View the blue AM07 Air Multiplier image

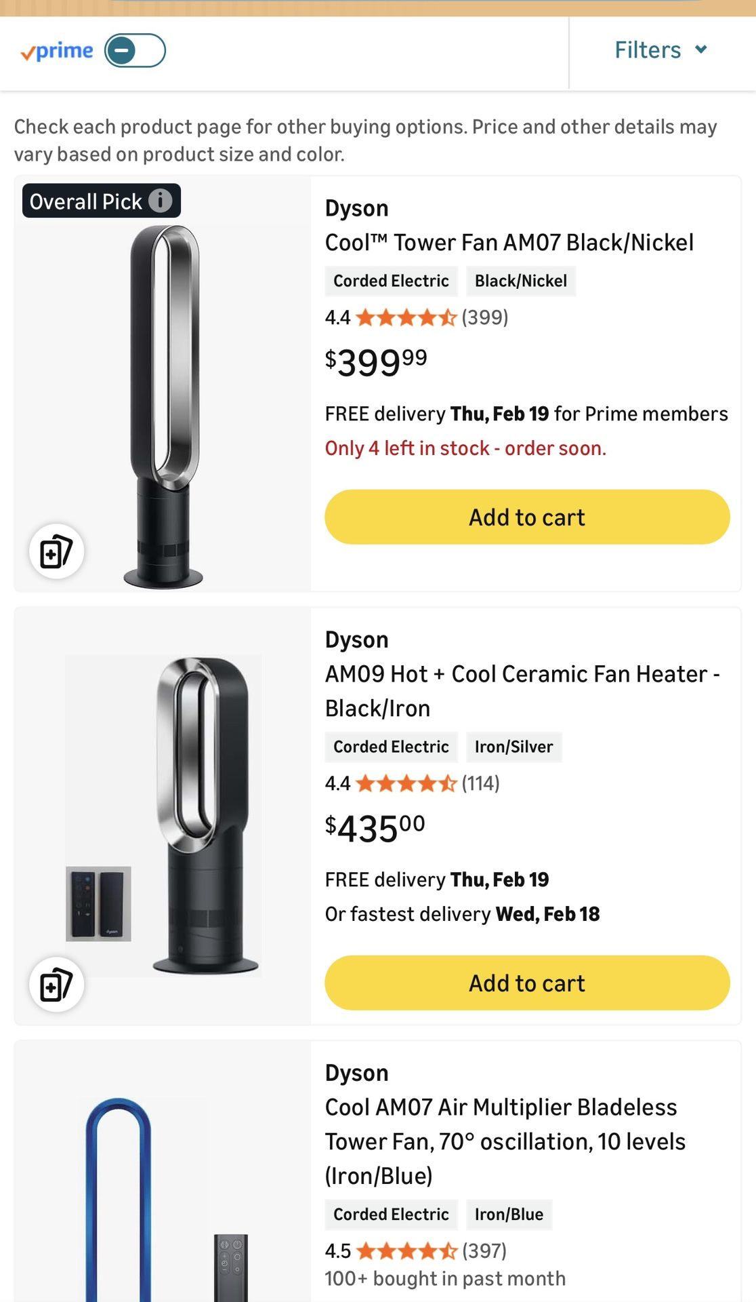pos(119,1200)
